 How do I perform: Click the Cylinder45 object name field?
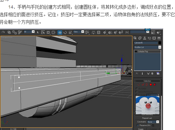(x=146, y=43)
